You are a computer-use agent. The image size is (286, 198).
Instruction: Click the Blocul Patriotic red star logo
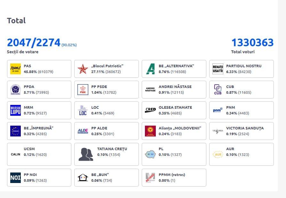click(x=83, y=69)
